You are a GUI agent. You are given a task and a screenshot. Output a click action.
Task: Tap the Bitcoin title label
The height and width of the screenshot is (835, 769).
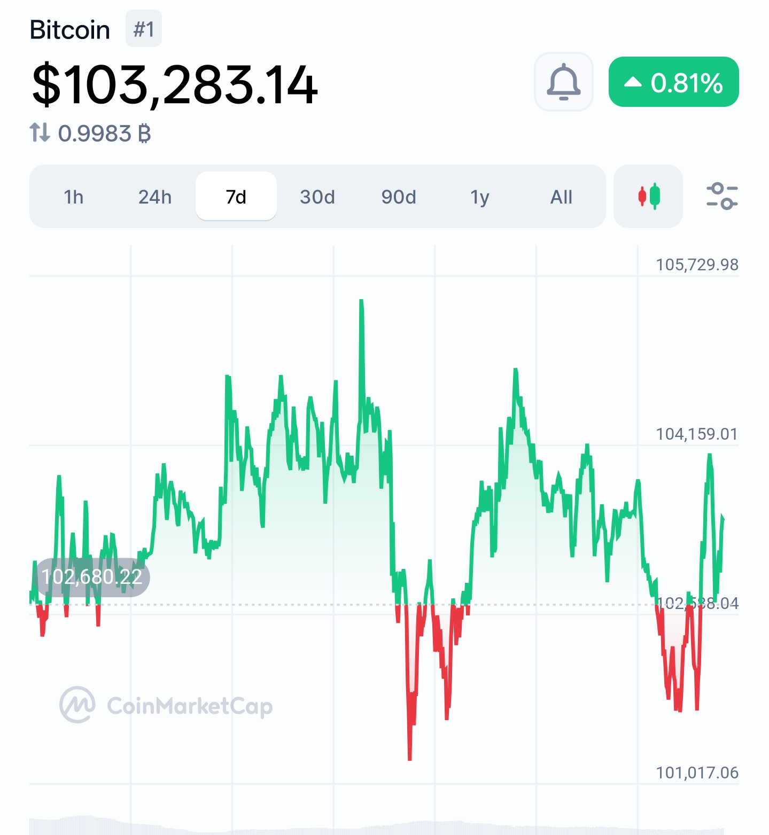click(x=69, y=30)
